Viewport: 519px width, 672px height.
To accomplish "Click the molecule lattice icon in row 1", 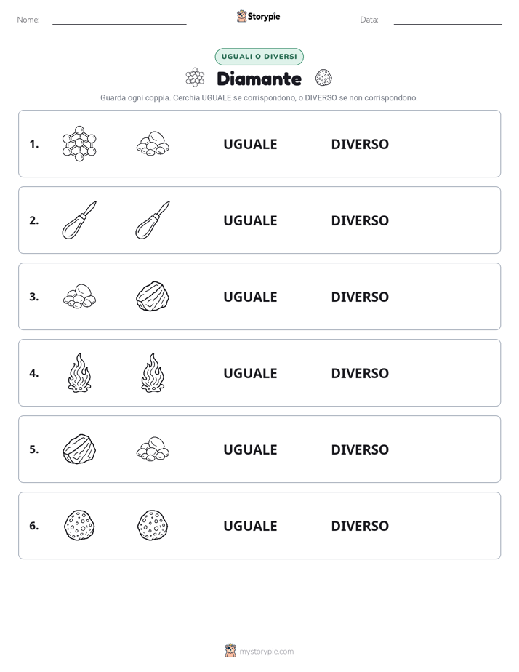I will (79, 143).
